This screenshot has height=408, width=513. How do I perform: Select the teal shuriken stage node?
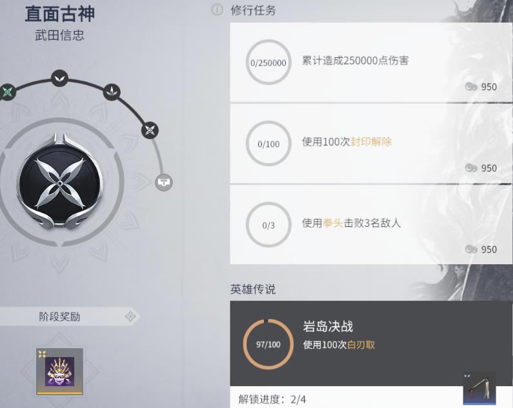(x=7, y=92)
